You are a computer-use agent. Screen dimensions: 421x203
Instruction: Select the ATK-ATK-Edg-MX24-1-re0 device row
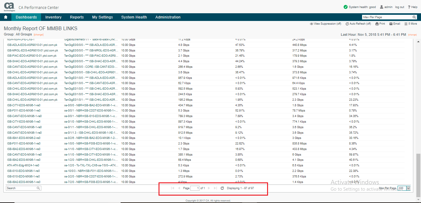coord(23,165)
